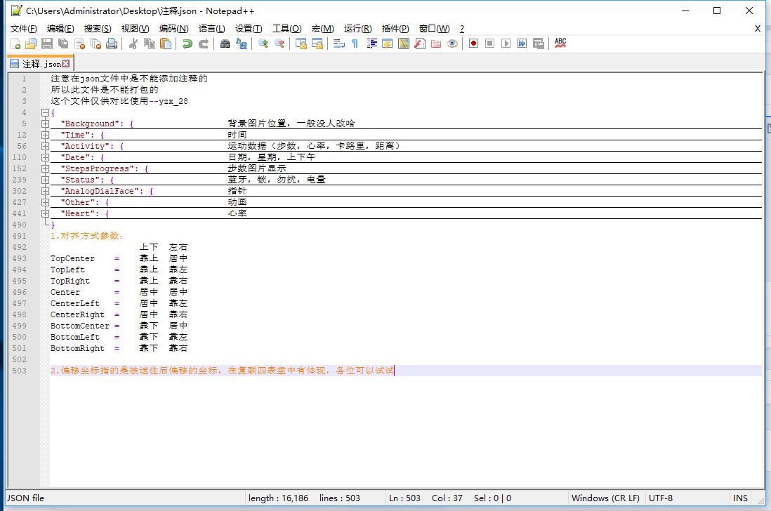This screenshot has width=771, height=511.
Task: Click the INS mode indicator in status bar
Action: [740, 498]
